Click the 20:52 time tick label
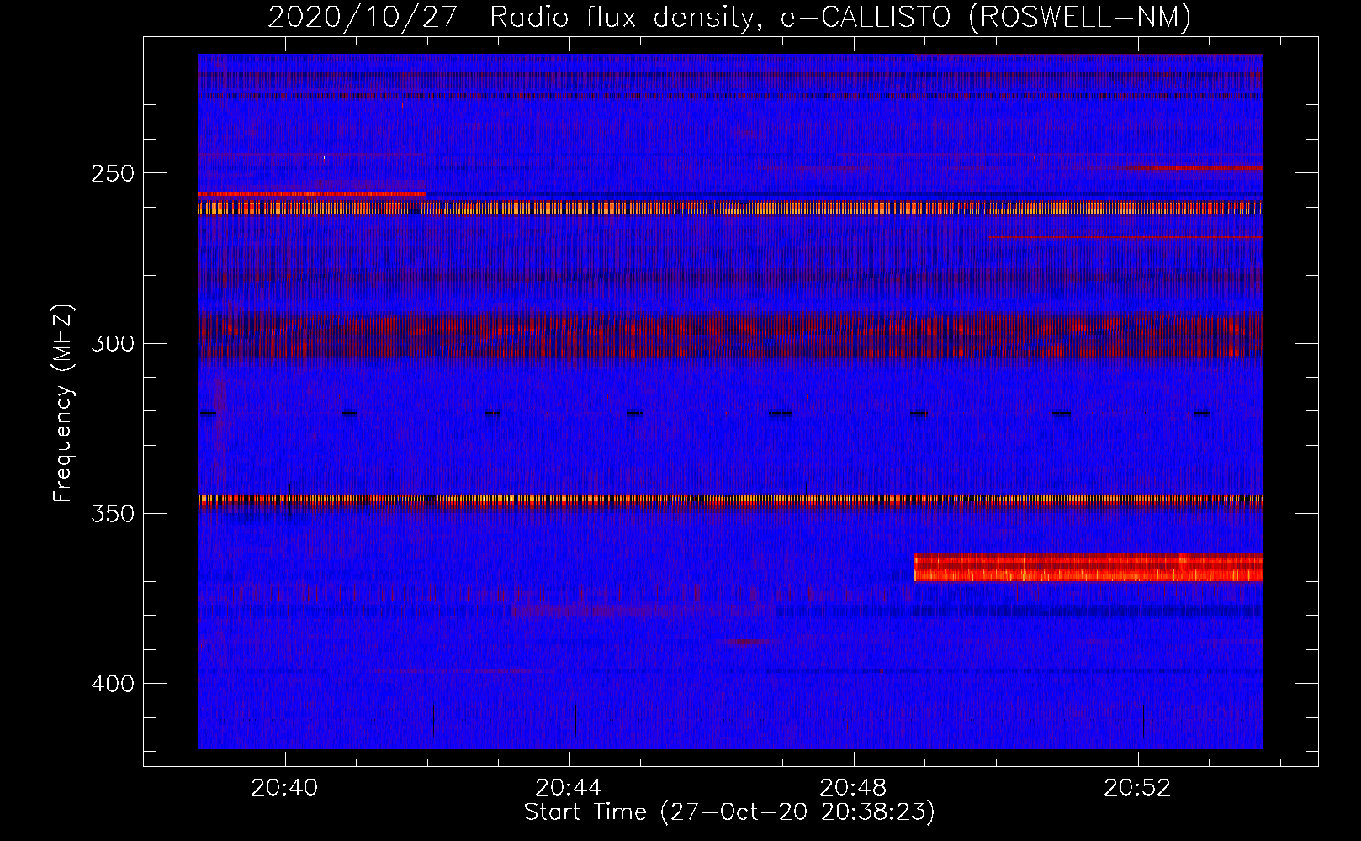The height and width of the screenshot is (841, 1361). [x=1138, y=788]
